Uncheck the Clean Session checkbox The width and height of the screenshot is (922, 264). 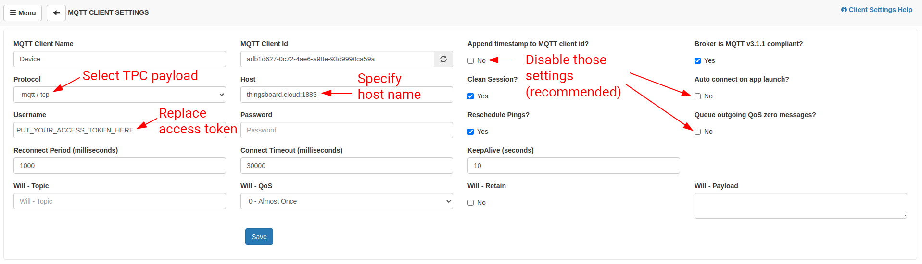coord(471,96)
